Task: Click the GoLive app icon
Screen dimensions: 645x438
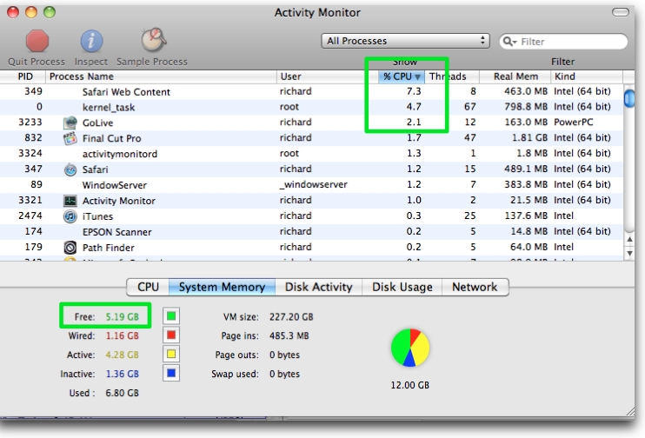Action: tap(70, 123)
